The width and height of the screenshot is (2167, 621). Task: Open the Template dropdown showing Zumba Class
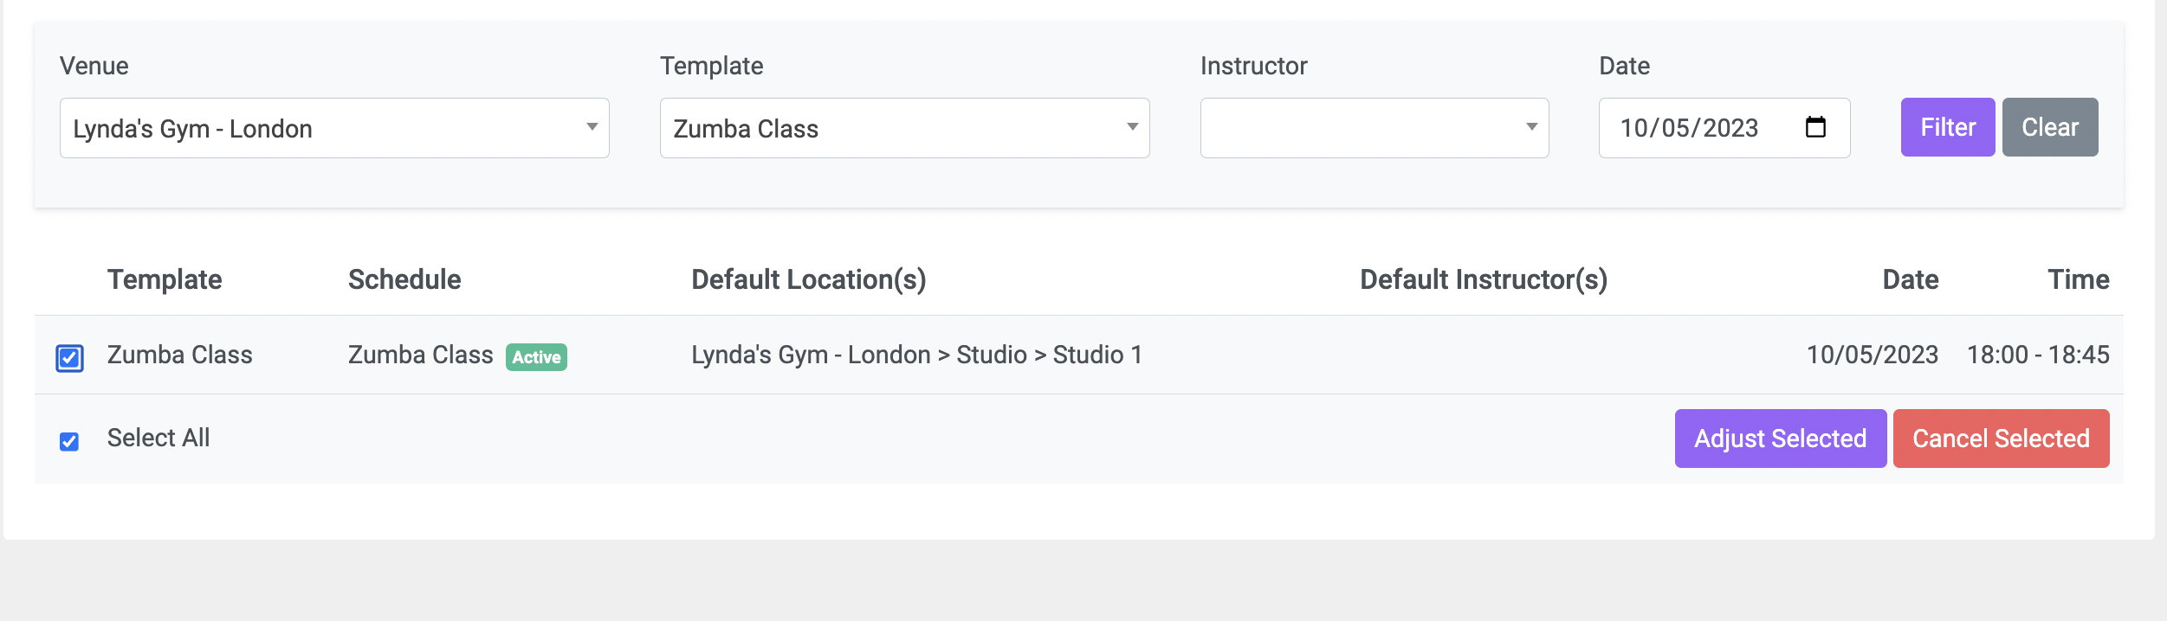904,128
